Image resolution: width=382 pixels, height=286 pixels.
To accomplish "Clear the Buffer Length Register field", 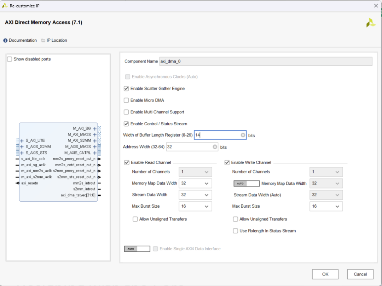I will point(243,135).
